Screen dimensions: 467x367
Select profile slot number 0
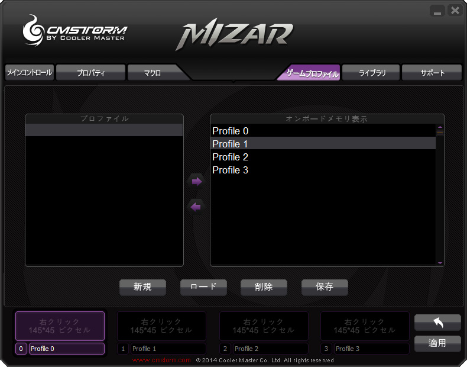(x=21, y=349)
